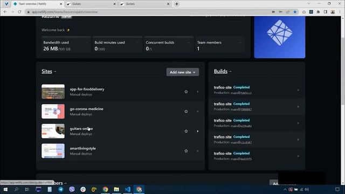Open a new browser tab with plus
The height and width of the screenshot is (194, 345).
pos(177,4)
